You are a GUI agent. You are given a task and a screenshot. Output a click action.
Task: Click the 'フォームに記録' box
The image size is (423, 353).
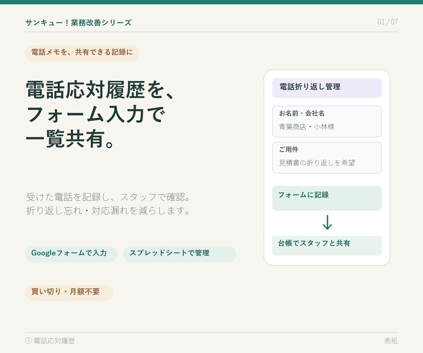[x=327, y=198]
